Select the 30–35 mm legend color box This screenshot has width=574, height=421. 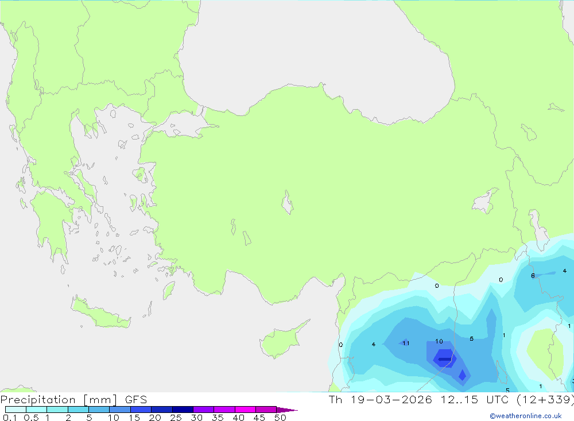click(x=203, y=410)
